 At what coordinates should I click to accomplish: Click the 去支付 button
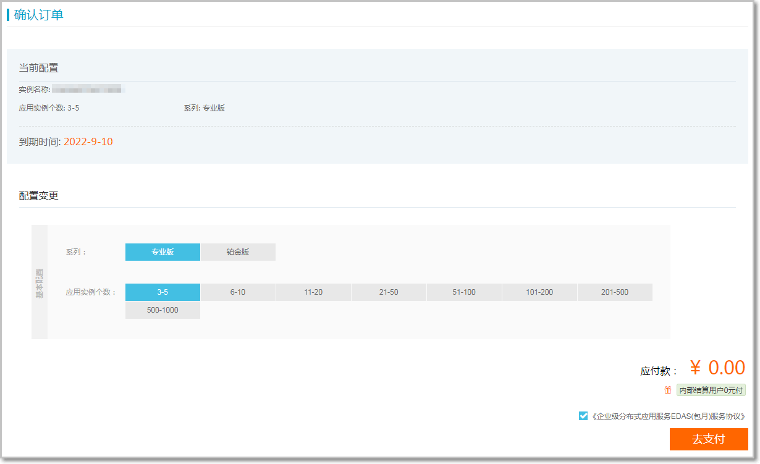coord(709,439)
